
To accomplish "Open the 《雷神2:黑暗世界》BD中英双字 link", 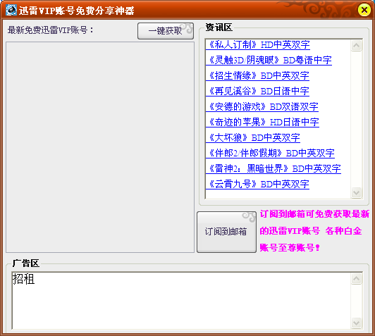I will click(x=273, y=169).
